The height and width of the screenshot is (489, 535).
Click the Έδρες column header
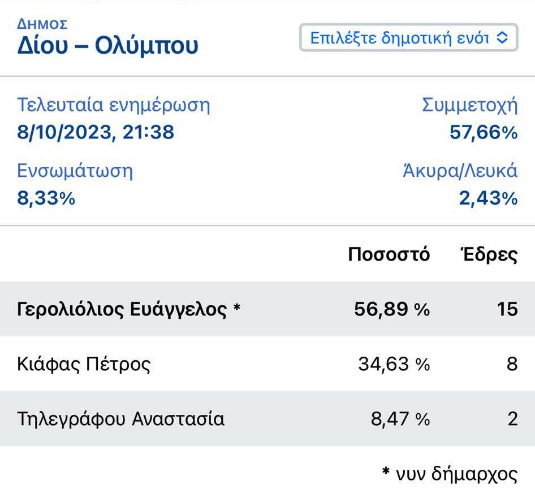click(488, 254)
